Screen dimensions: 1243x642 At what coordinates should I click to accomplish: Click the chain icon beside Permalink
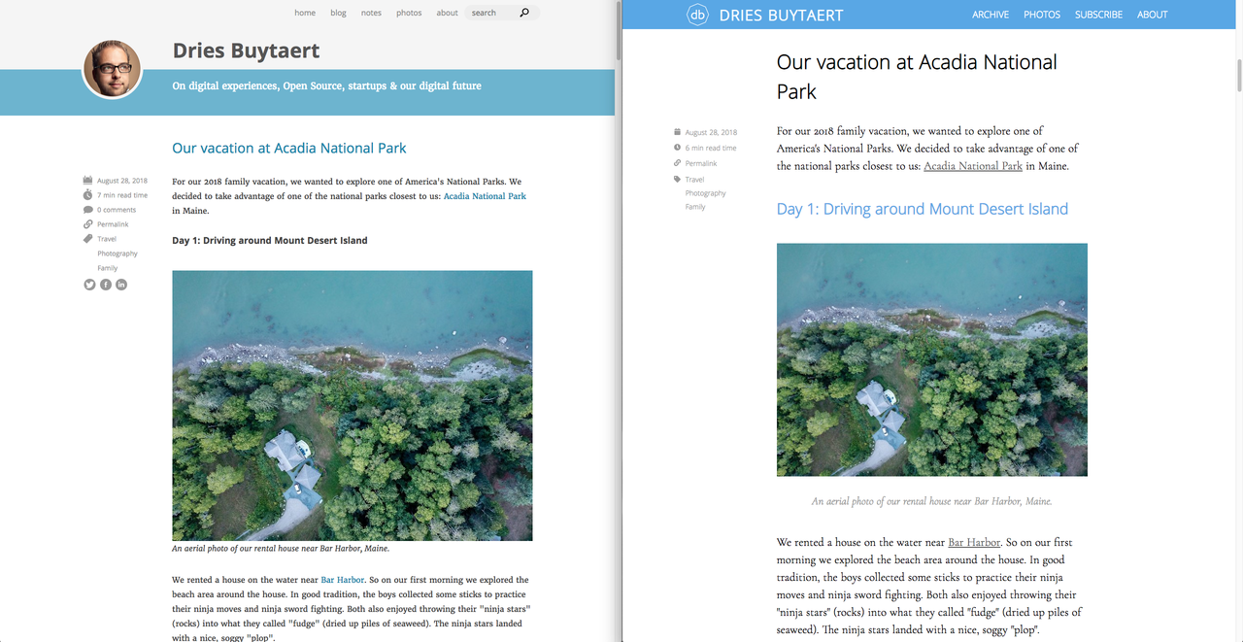86,222
